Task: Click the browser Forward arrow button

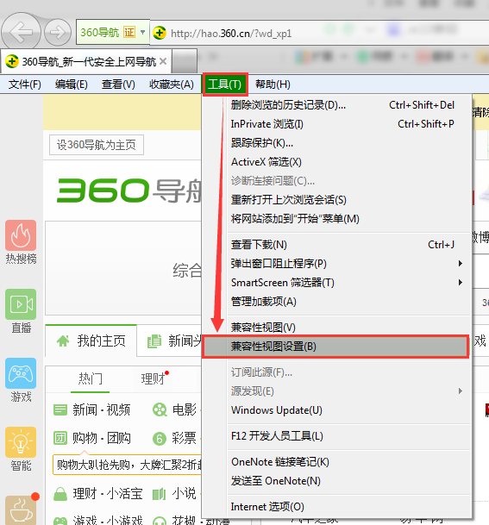Action: tap(58, 33)
